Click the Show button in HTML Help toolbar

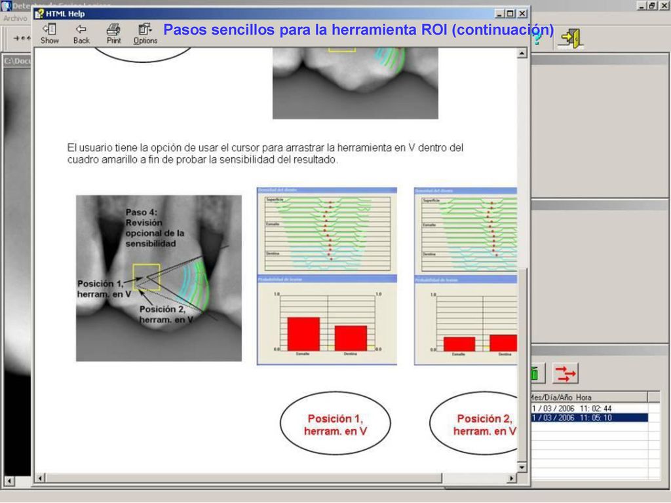pyautogui.click(x=50, y=34)
